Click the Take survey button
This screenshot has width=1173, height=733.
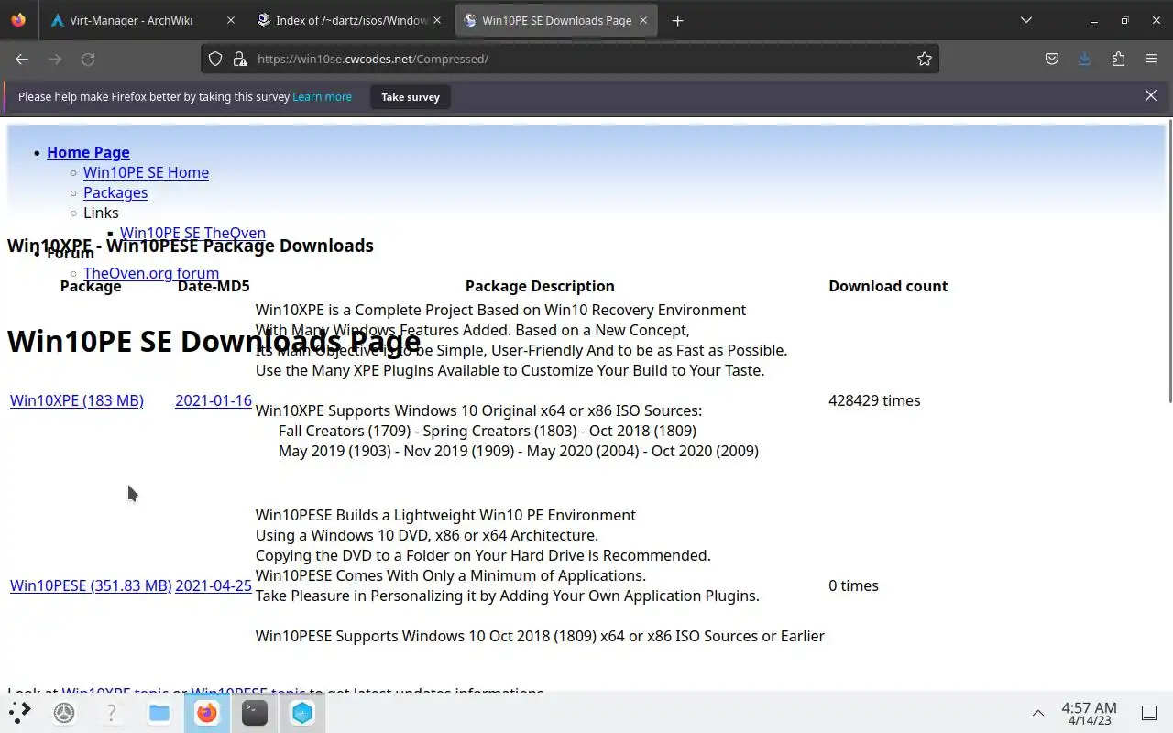coord(411,96)
